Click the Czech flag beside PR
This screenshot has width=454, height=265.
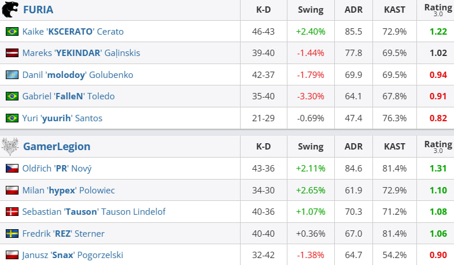click(x=12, y=169)
